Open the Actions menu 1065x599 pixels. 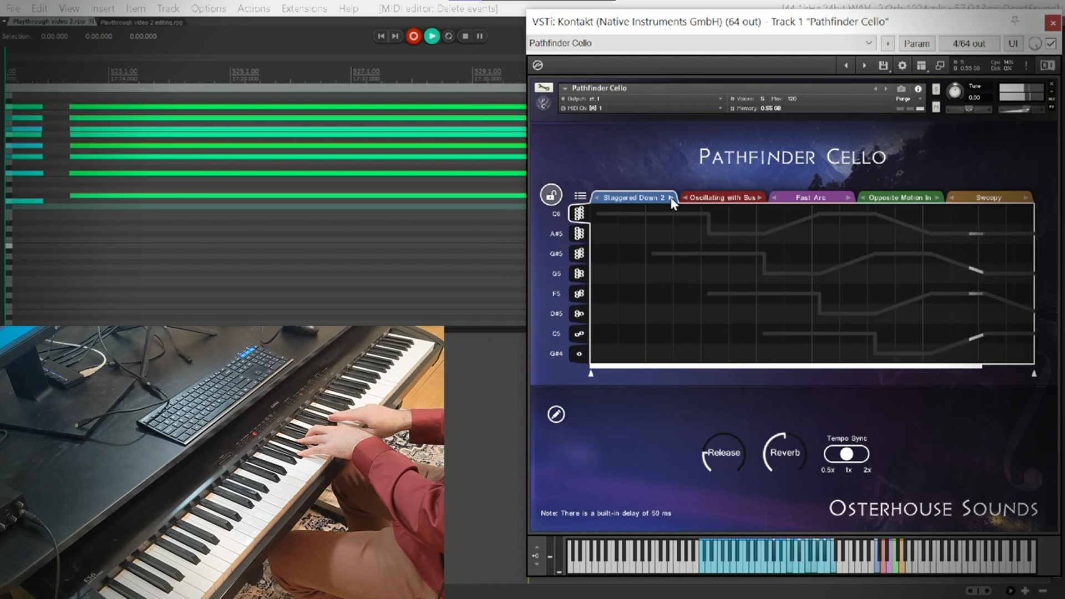click(253, 8)
